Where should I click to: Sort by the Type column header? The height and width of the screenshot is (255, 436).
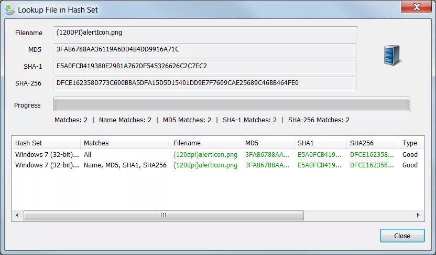(411, 143)
